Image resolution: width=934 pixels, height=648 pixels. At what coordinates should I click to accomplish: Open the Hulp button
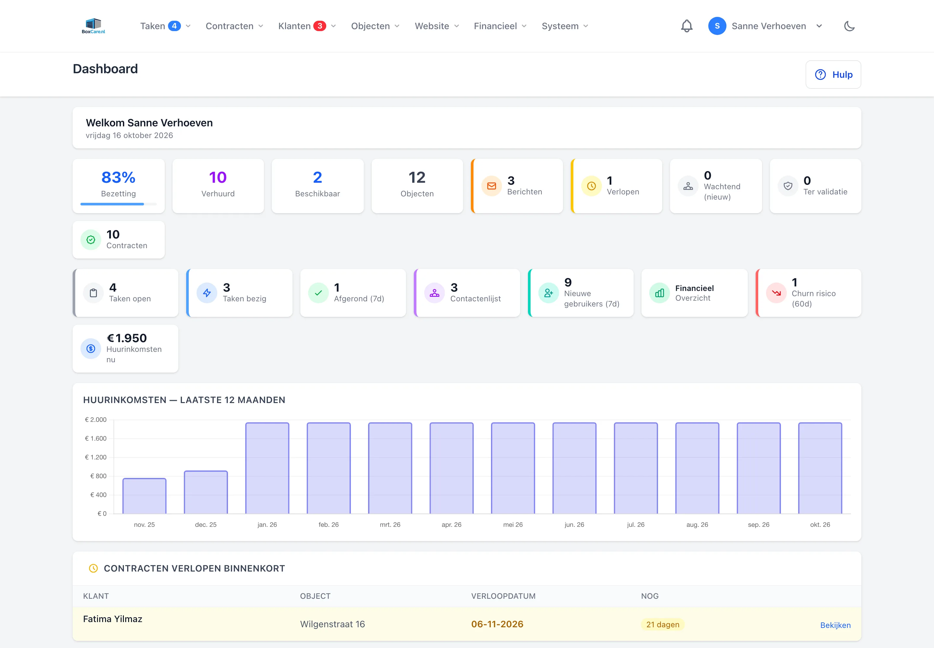[833, 75]
